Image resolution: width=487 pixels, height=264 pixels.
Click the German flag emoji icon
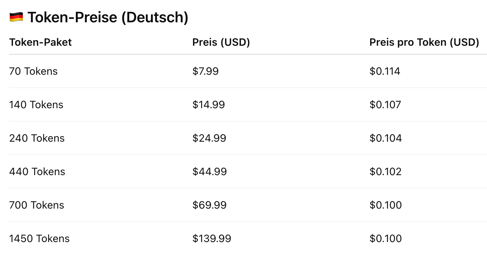[x=16, y=17]
